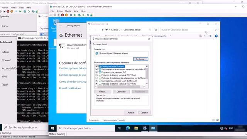Select Proxy in SQL1 settings sidebar

click(x=5, y=85)
